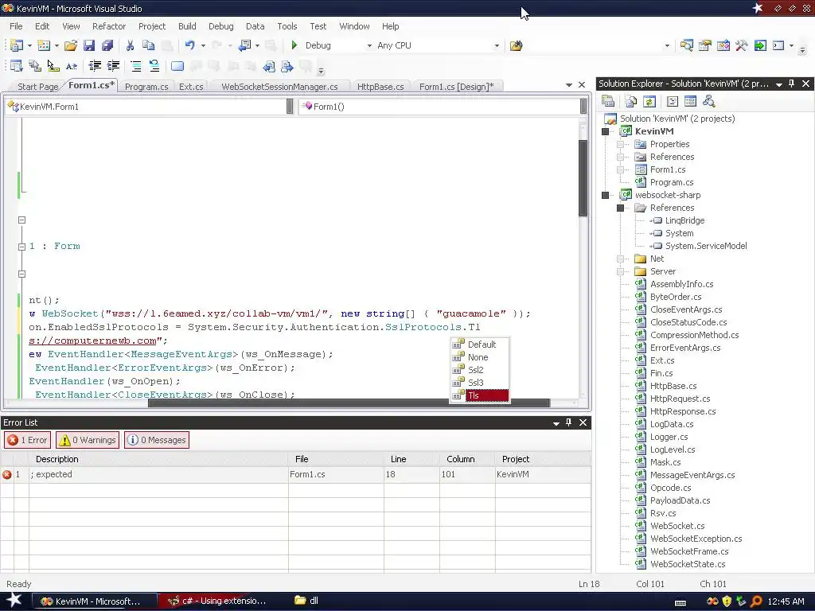
Task: Click View Designer icon in Solution Explorer
Action: coord(690,101)
